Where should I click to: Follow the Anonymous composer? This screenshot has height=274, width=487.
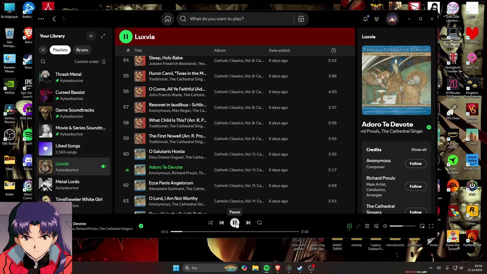click(415, 164)
